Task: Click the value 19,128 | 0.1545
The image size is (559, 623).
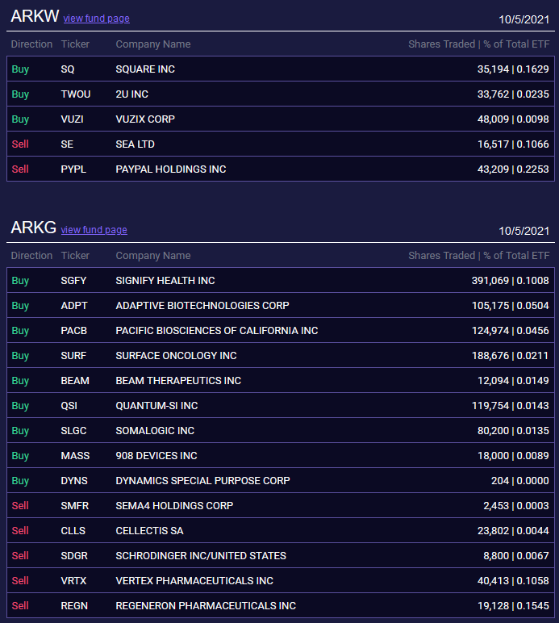Action: tap(513, 606)
